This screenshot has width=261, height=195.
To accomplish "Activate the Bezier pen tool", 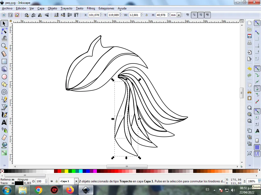I will point(4,107).
